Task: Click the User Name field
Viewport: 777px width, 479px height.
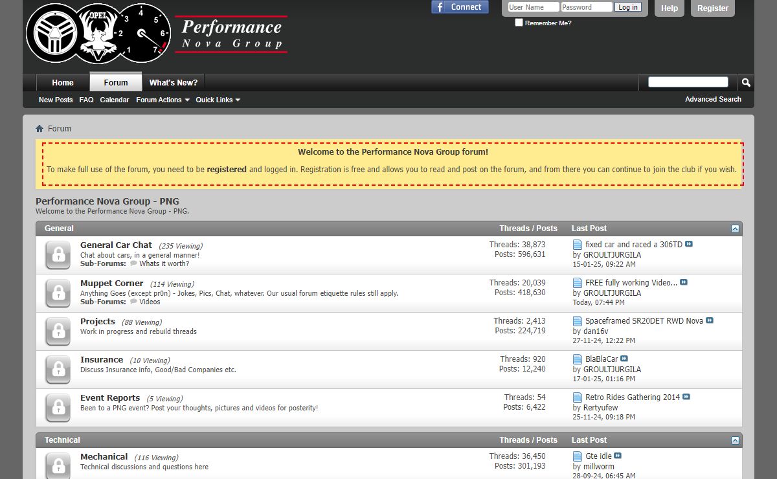Action: pos(534,7)
